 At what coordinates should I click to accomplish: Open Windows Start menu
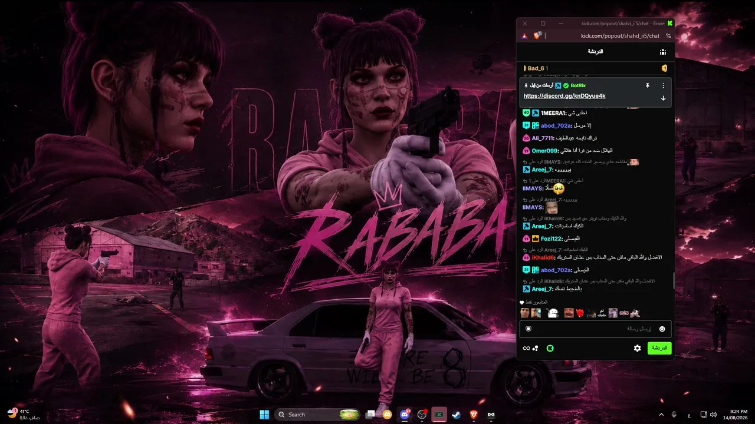pyautogui.click(x=264, y=415)
